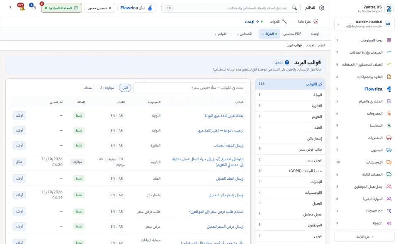Open the Flowmind sidebar icon
Screen dimensions: 398x244
[x=389, y=211]
